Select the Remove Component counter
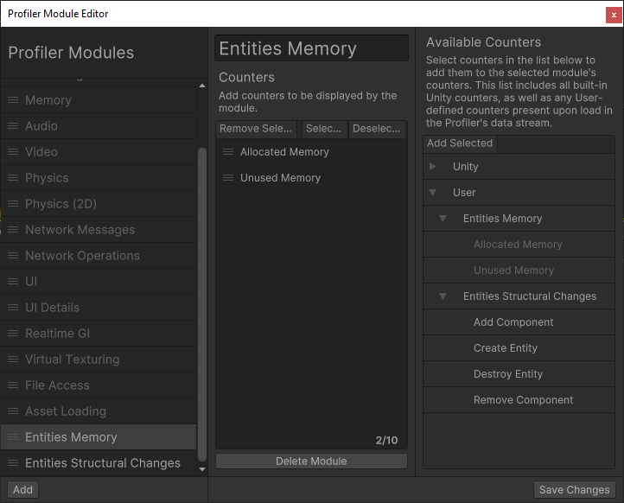Viewport: 624px width, 503px height. click(x=519, y=400)
